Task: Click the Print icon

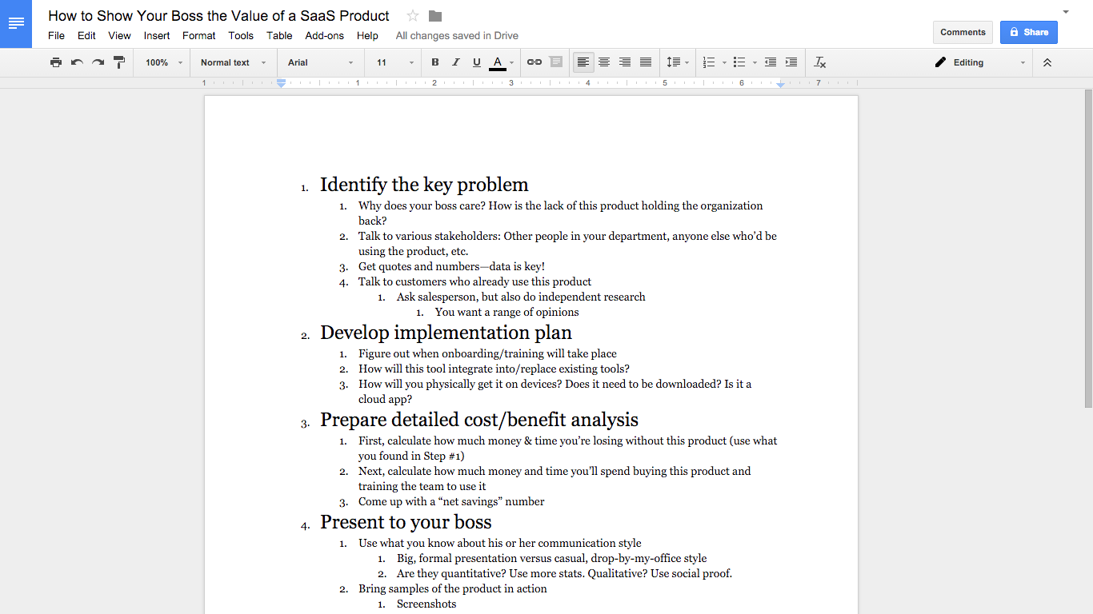Action: point(56,62)
